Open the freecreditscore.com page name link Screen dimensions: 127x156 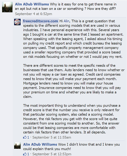coord(40,21)
